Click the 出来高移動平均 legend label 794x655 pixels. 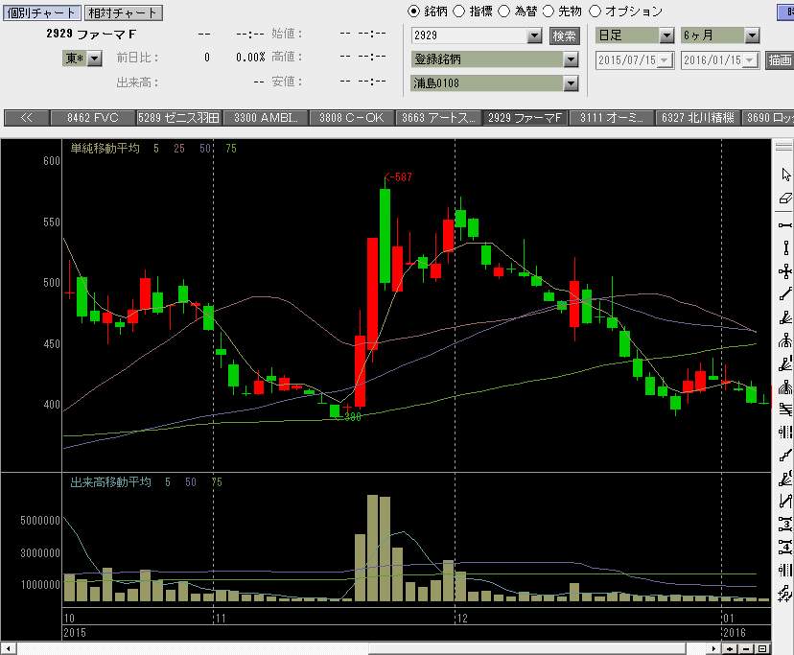pos(110,482)
